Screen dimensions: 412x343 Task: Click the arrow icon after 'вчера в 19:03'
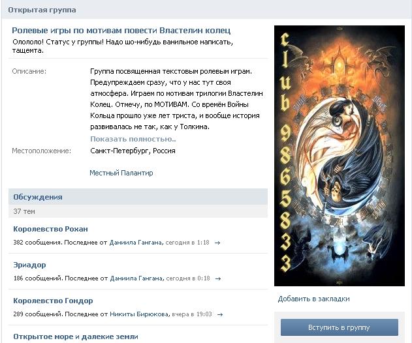pos(220,314)
